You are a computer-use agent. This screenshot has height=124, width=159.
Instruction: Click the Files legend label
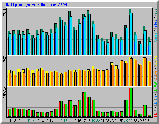click(x=156, y=25)
